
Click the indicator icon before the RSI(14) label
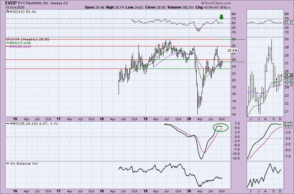pos(8,11)
